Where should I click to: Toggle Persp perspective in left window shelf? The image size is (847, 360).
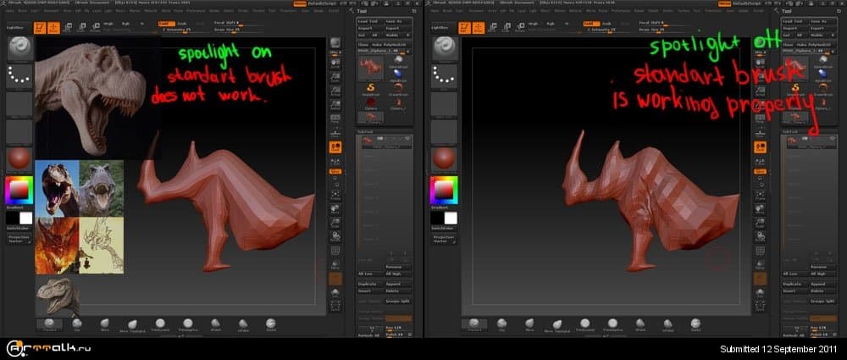point(335,120)
